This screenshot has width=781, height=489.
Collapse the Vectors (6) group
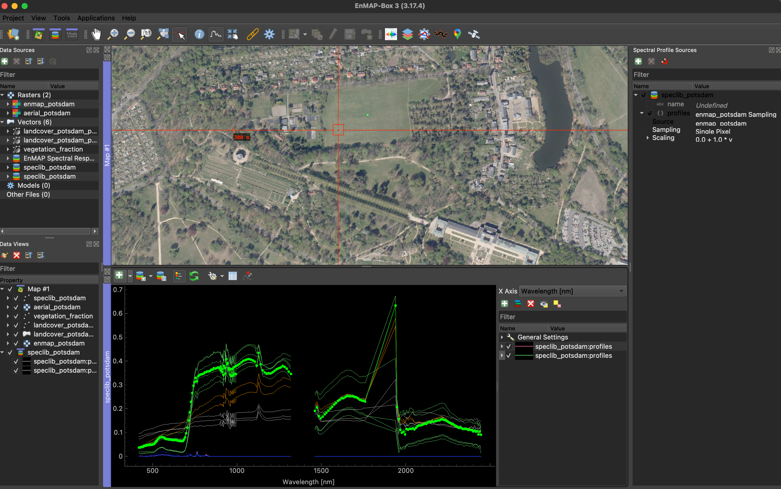[2, 122]
